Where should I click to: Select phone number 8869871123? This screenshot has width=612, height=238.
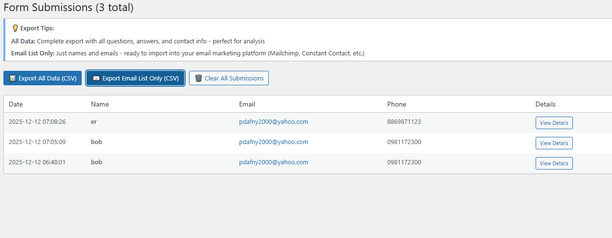point(404,122)
